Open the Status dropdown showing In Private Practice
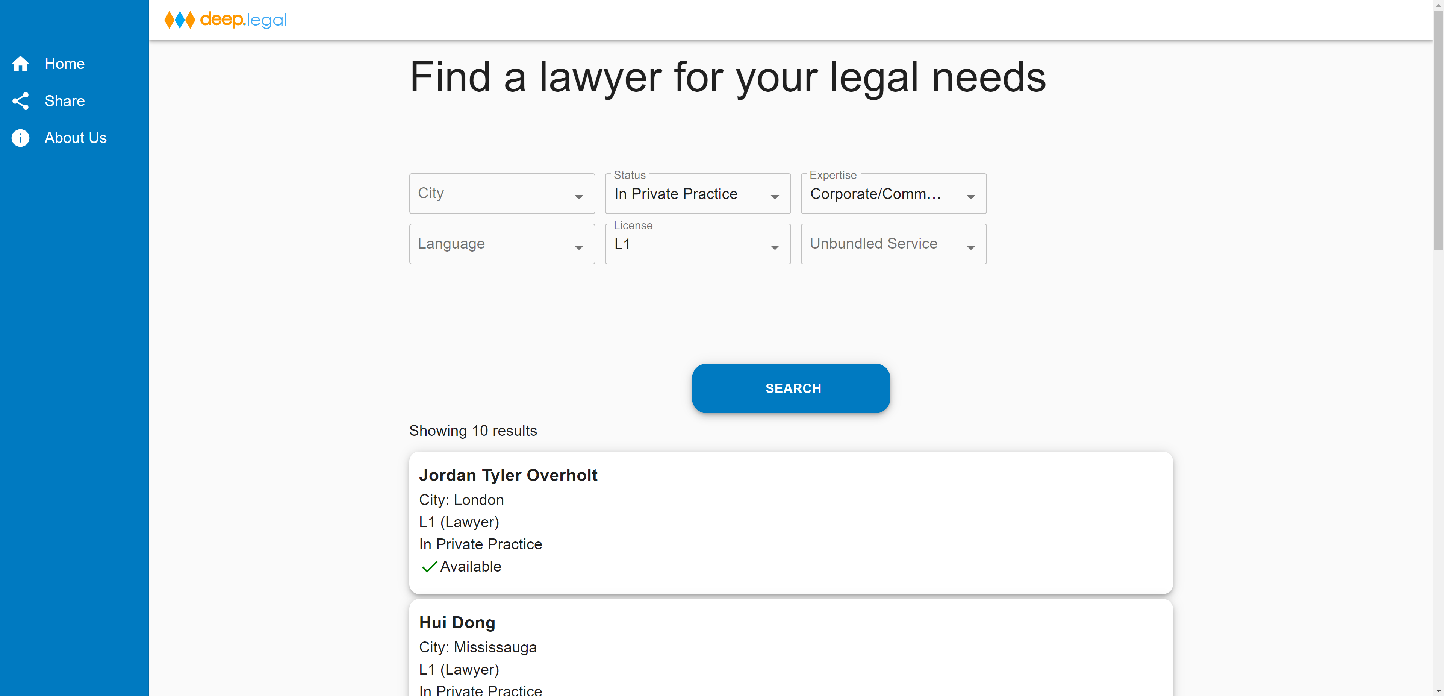Screen dimensions: 1444x696 (697, 194)
